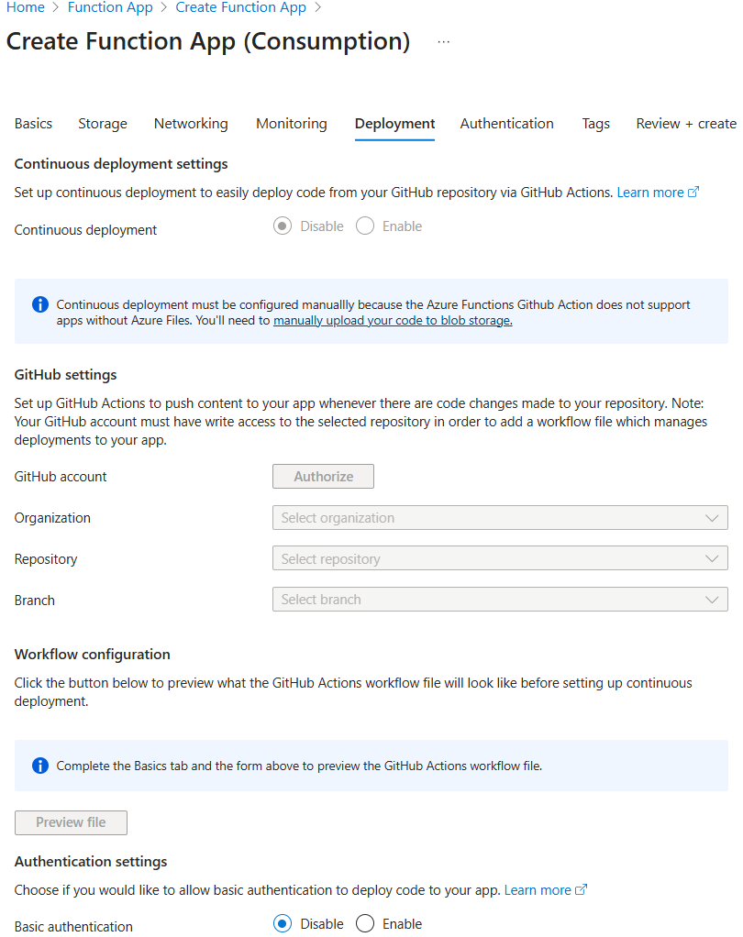
Task: Switch to the Review + create tab
Action: tap(685, 123)
